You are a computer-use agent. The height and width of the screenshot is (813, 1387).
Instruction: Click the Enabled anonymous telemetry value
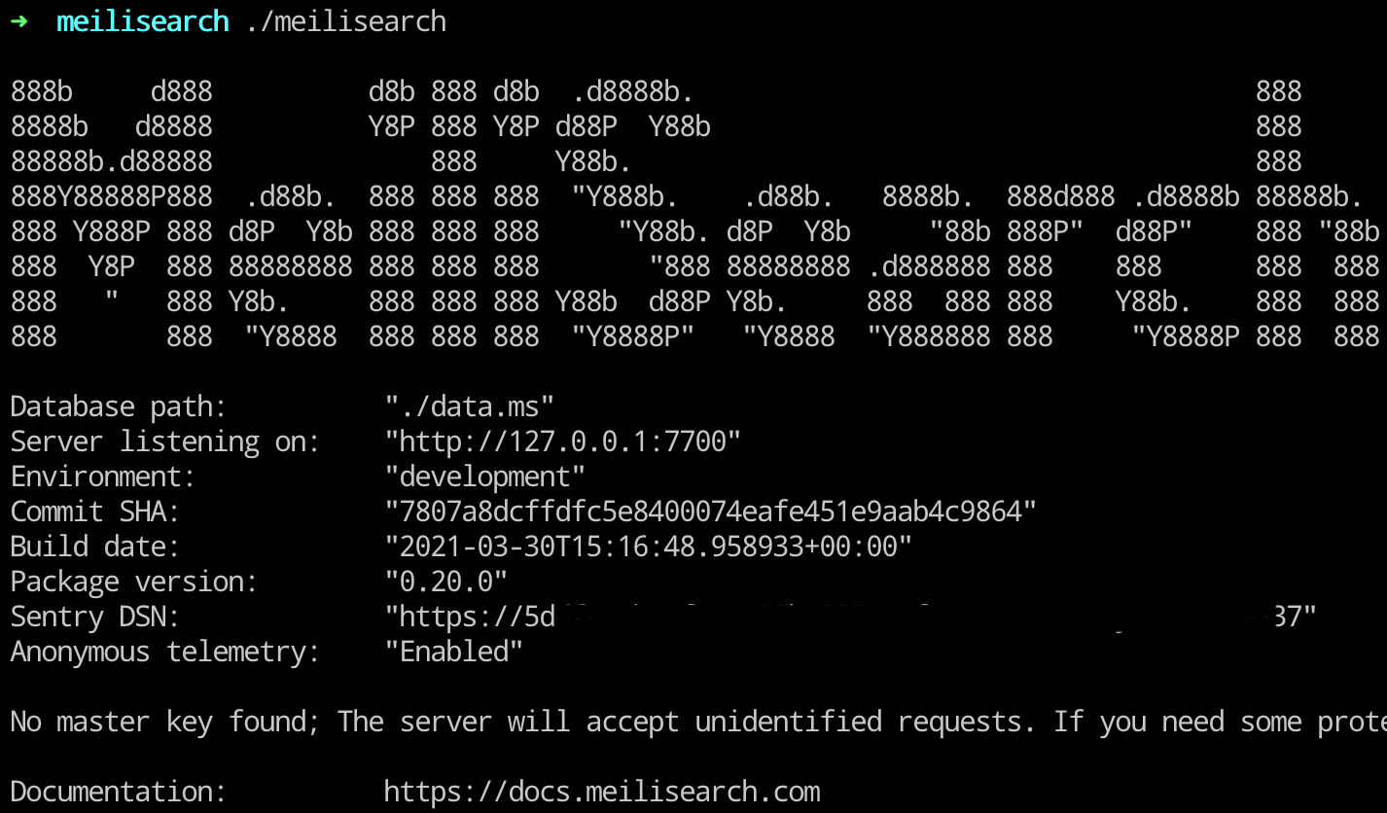454,652
